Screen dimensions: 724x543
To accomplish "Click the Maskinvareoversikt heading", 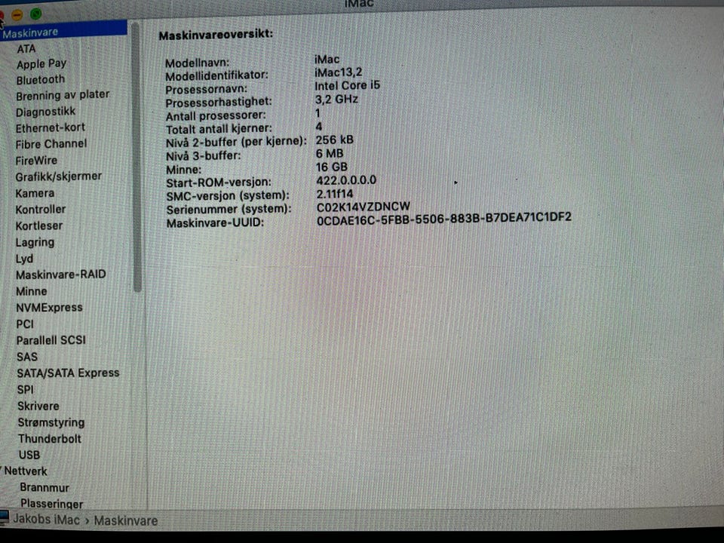I will coord(216,35).
